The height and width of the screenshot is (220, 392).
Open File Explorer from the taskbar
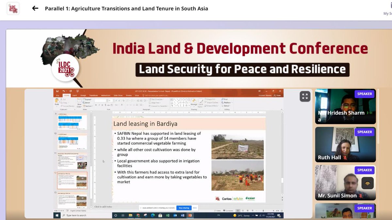click(130, 215)
